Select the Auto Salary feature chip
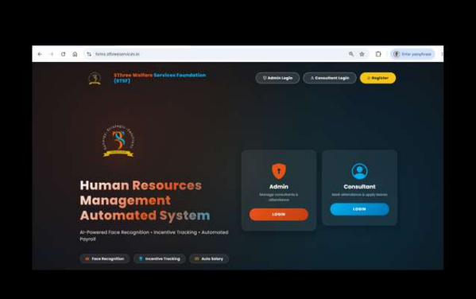 209,258
